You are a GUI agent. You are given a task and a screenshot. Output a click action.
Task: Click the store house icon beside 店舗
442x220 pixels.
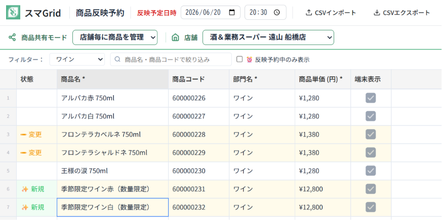[175, 37]
